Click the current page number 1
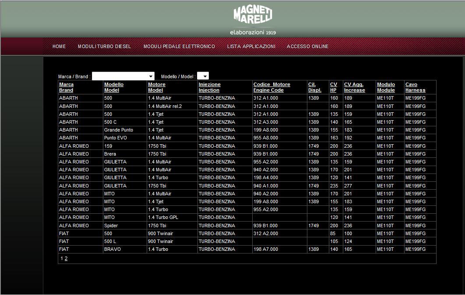 pos(62,259)
